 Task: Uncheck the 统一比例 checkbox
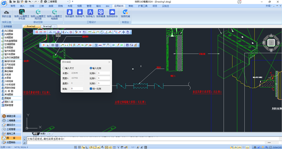[x=91, y=89]
